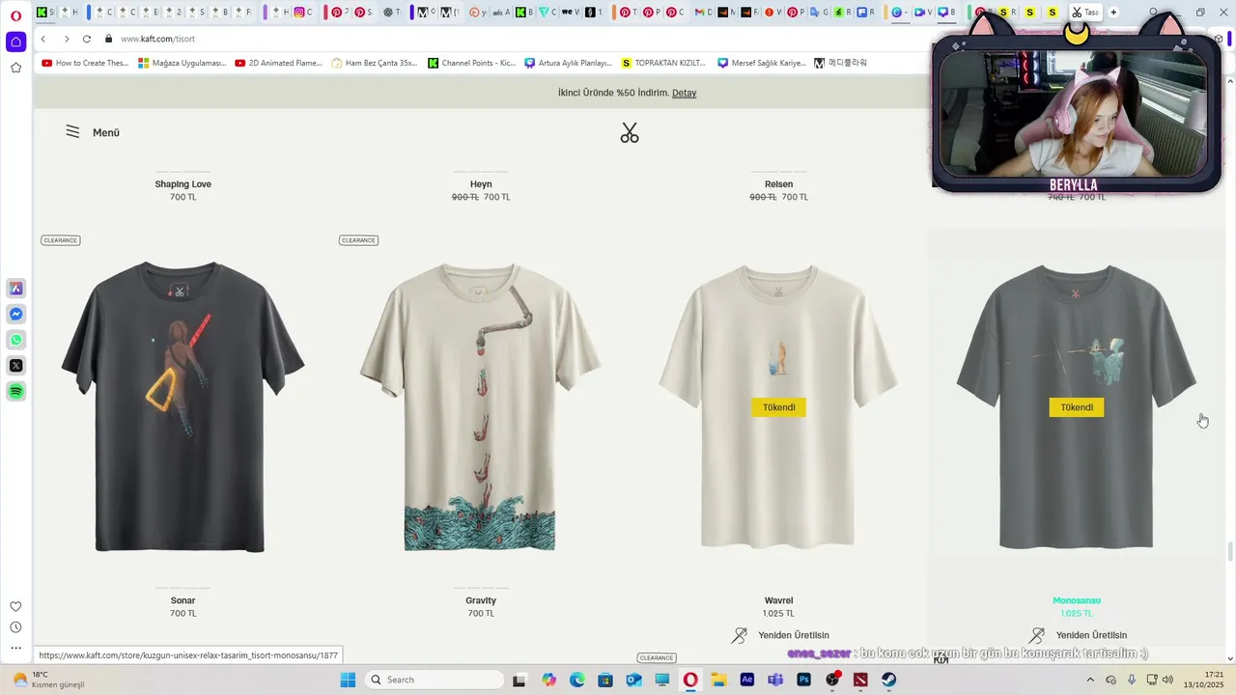Open the Gravity t-shirt image
This screenshot has height=695, width=1236.
(x=480, y=405)
